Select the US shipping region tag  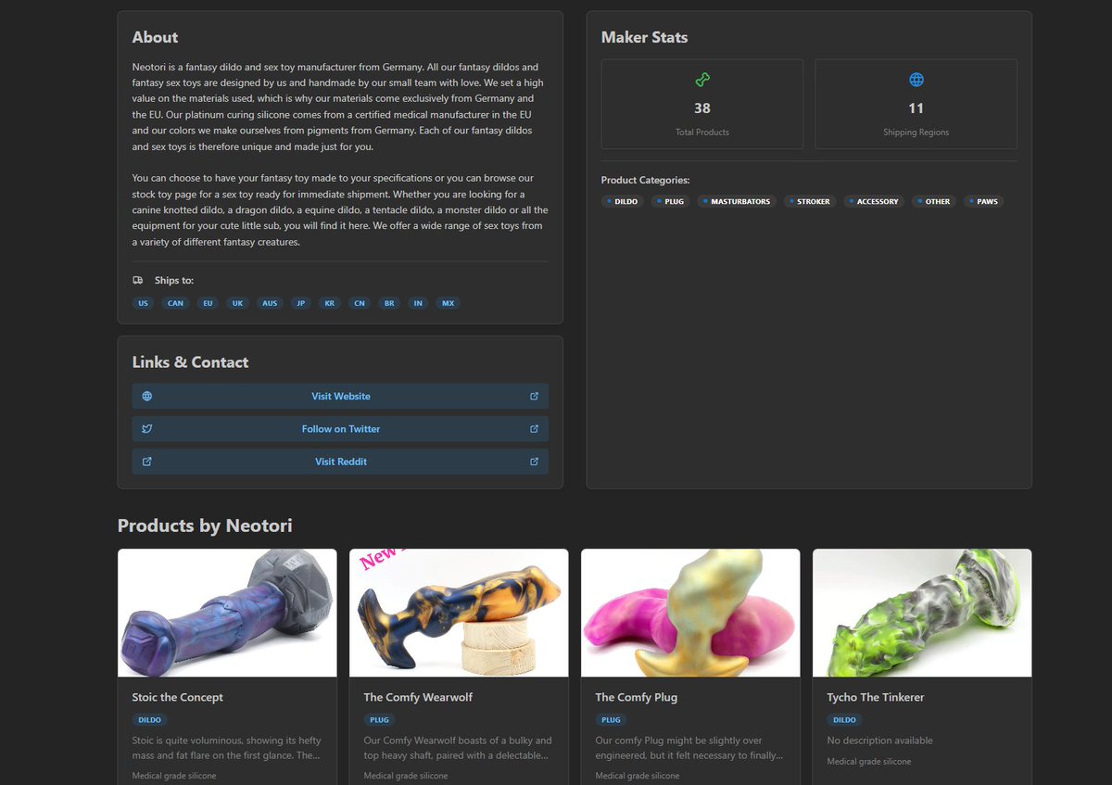[143, 303]
